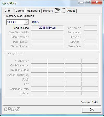Click the OK button
The width and height of the screenshot is (104, 117).
coord(91,110)
